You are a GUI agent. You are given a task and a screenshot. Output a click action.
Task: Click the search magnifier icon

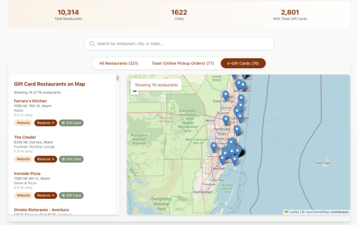point(92,44)
